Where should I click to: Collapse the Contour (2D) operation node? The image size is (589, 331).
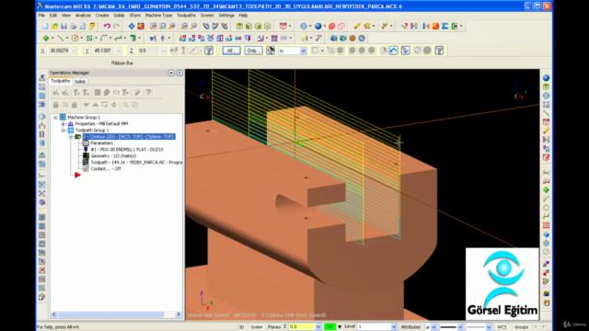71,137
